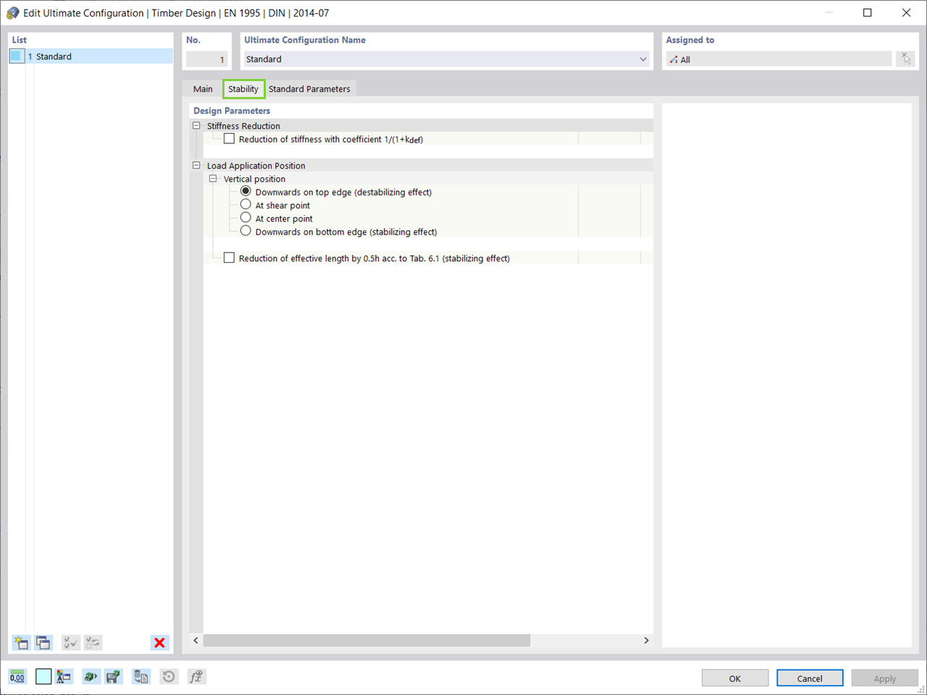This screenshot has height=695, width=927.
Task: Click the Cancel button
Action: pyautogui.click(x=810, y=678)
